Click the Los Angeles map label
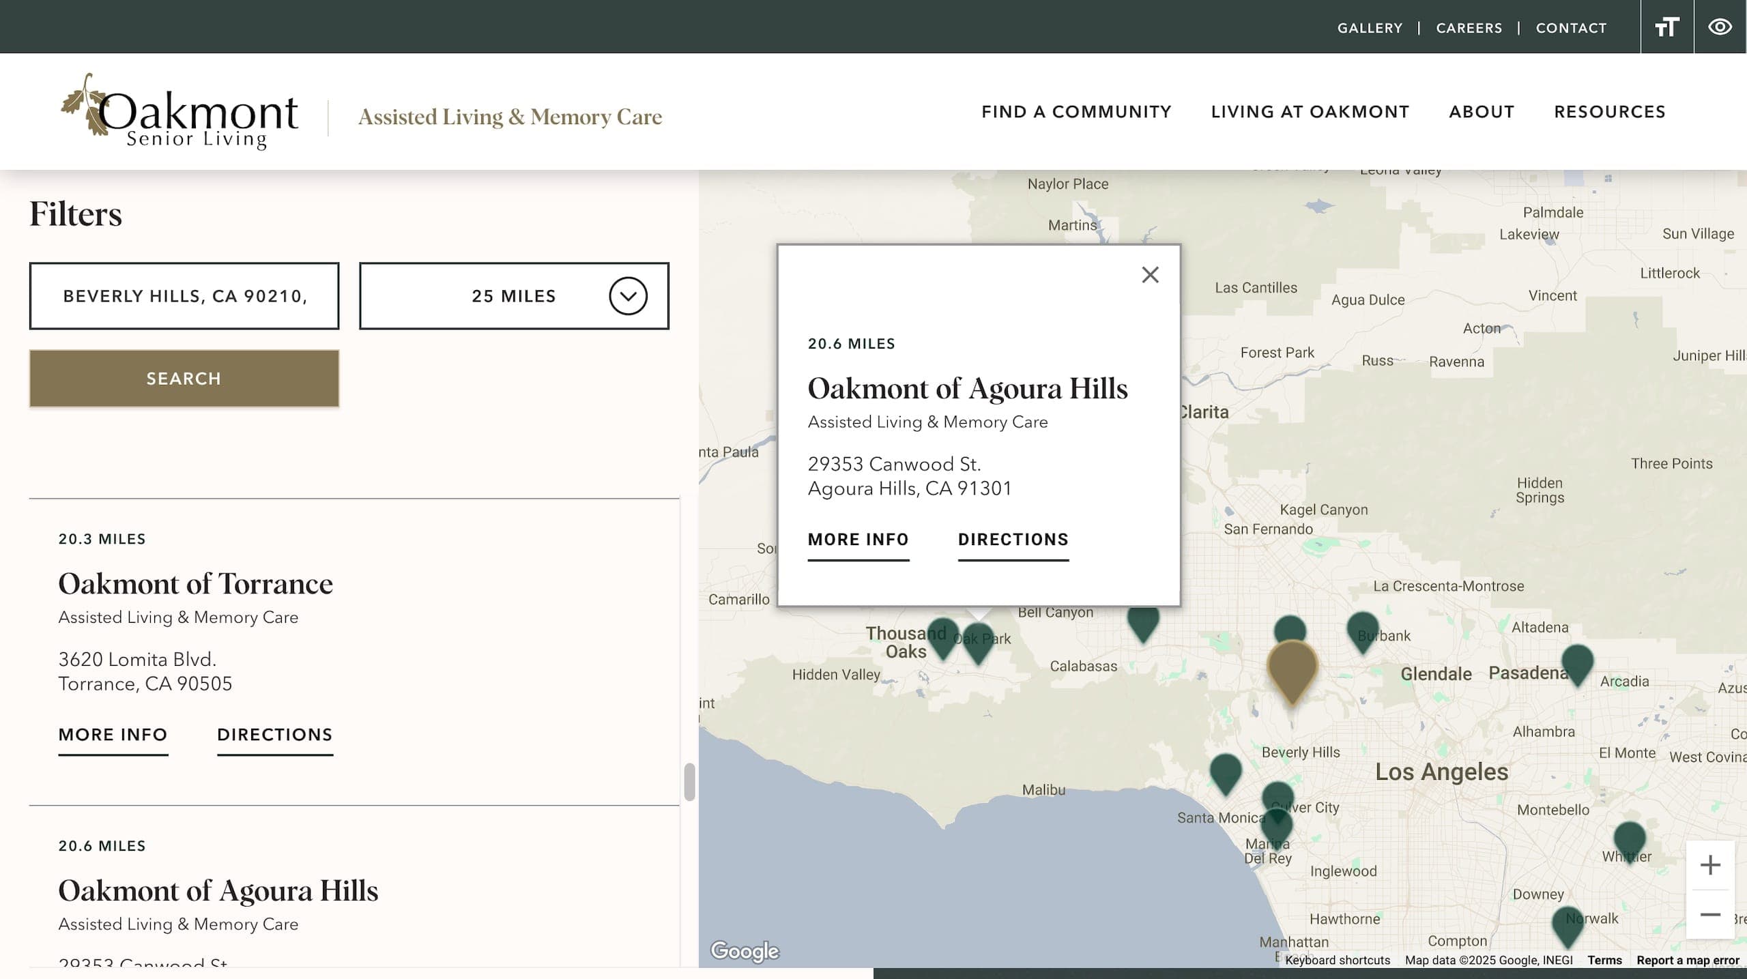The width and height of the screenshot is (1747, 979). [1441, 772]
